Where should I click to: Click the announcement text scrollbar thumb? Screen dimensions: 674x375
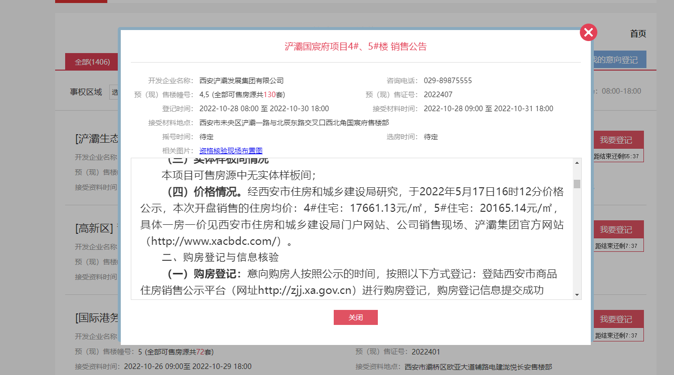tap(577, 184)
